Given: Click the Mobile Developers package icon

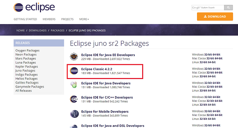Looking at the screenshot, I should pos(74,114).
